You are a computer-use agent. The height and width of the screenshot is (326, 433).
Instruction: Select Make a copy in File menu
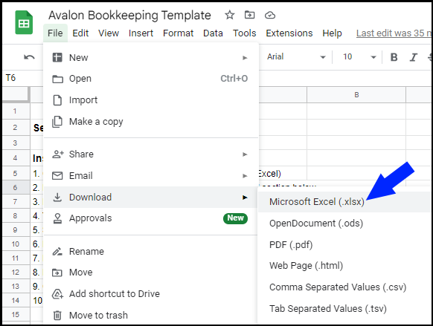(151, 122)
